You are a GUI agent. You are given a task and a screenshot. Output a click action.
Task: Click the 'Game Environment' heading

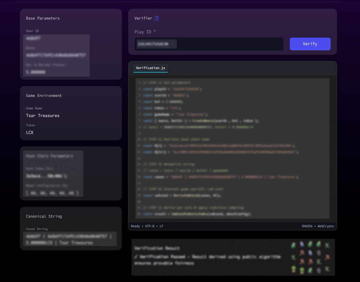point(44,96)
